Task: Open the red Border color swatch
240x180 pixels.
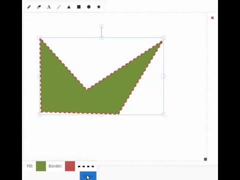Action: click(x=70, y=166)
